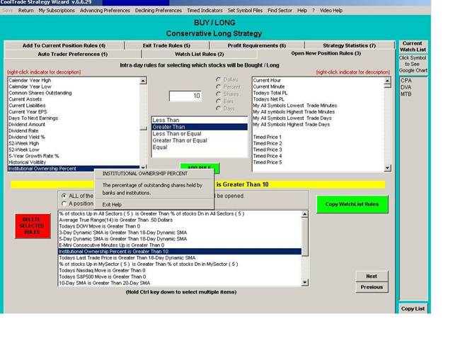Select Institutional Ownership Percent indicator
Viewport: 460px width, 346px height.
tap(74, 169)
